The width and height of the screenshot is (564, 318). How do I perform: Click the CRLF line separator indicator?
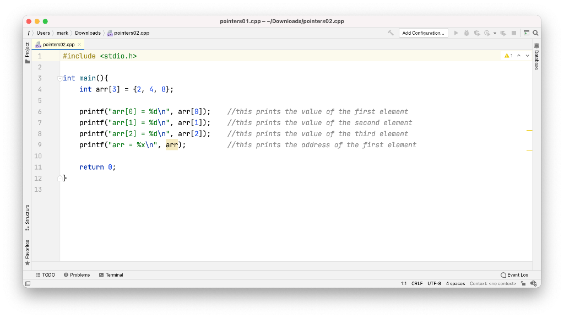417,283
